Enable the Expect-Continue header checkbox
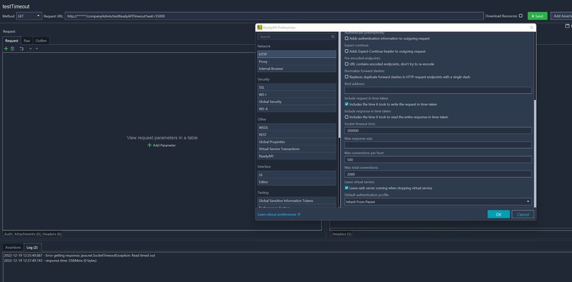The width and height of the screenshot is (572, 282). click(346, 51)
